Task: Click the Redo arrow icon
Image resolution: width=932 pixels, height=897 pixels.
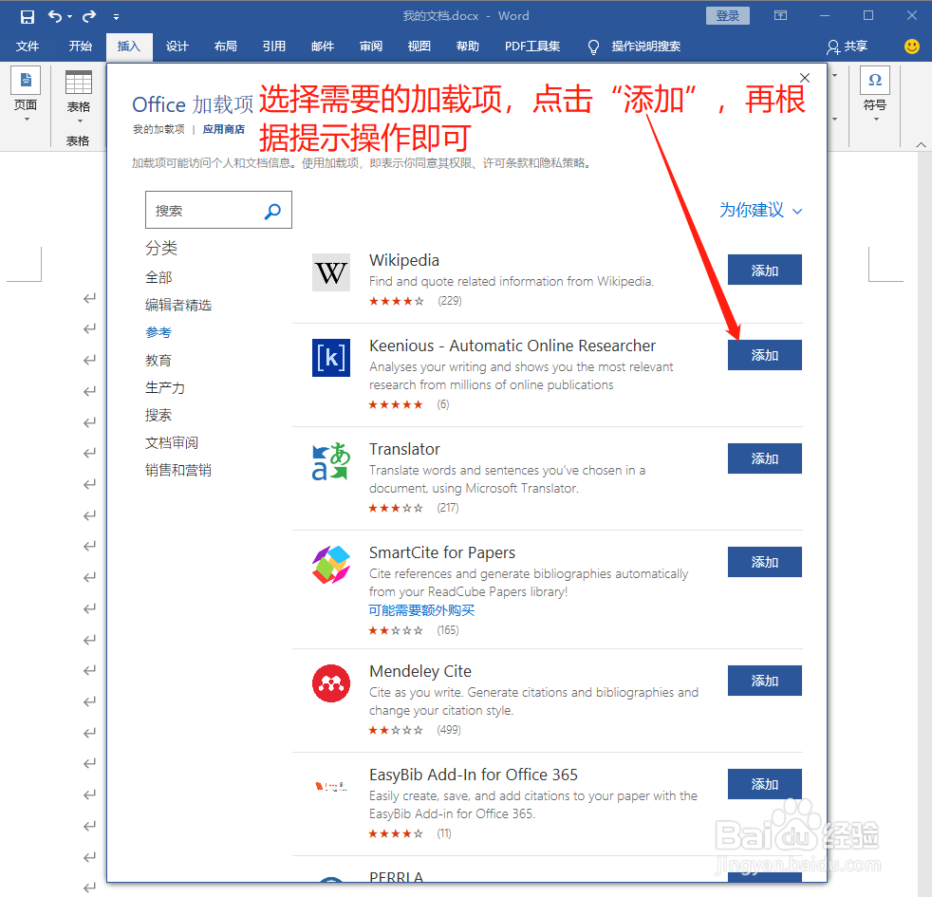Action: pos(87,15)
